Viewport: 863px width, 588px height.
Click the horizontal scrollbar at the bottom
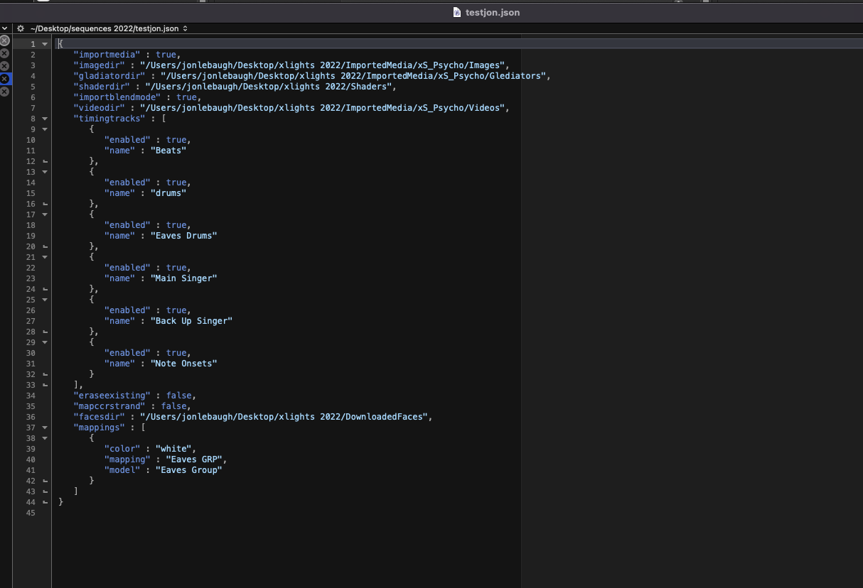pyautogui.click(x=284, y=584)
